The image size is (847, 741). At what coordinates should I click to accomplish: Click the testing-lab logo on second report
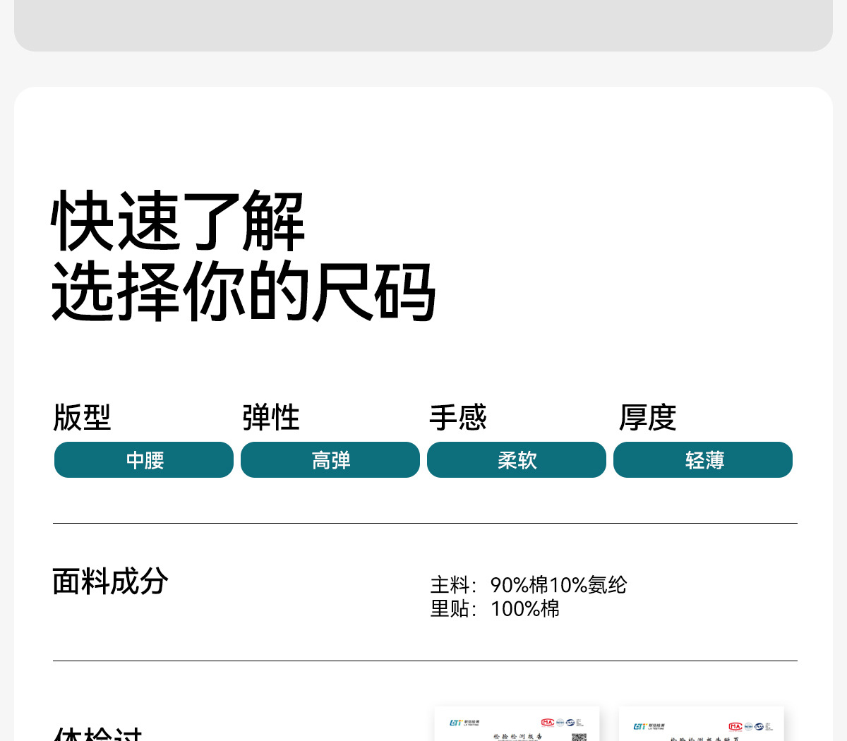pos(649,726)
